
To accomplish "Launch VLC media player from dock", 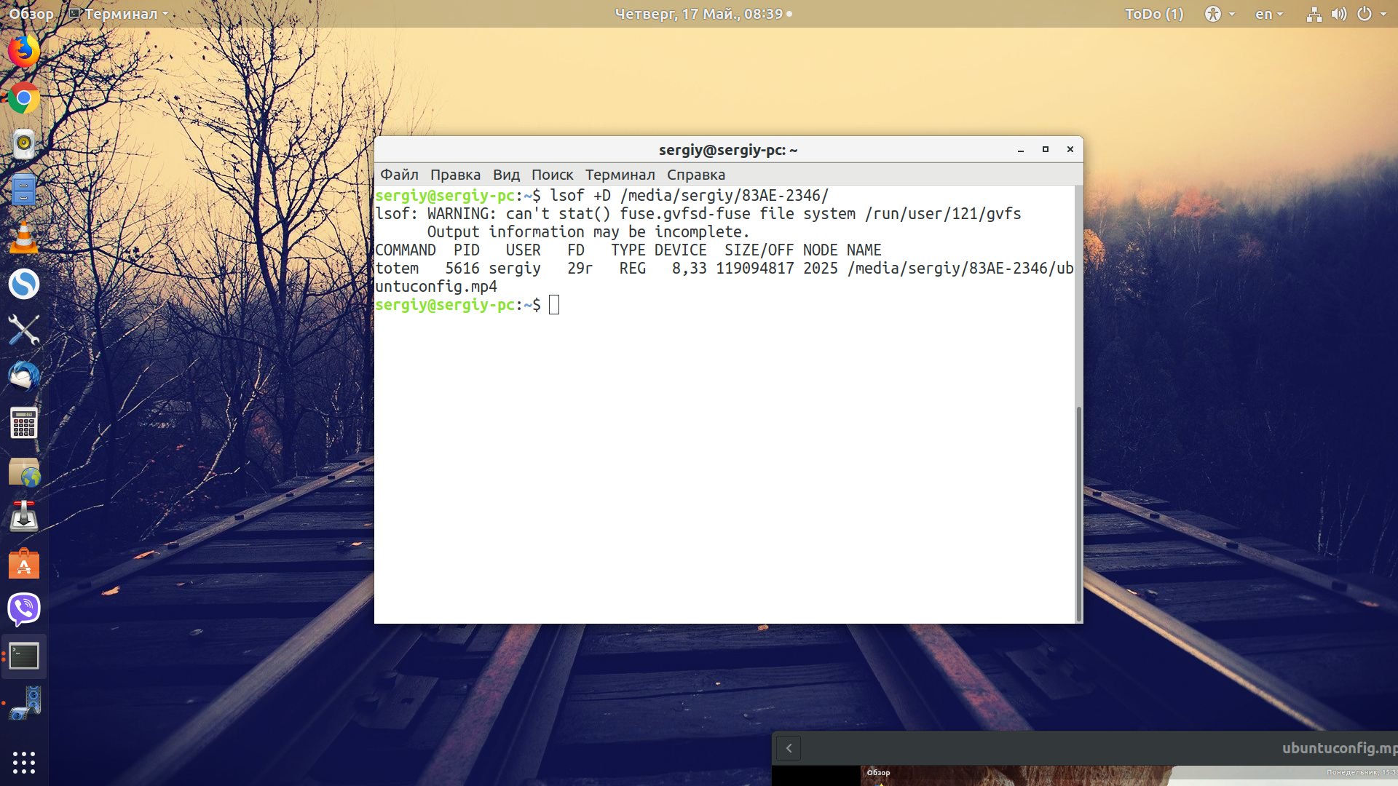I will tap(24, 237).
